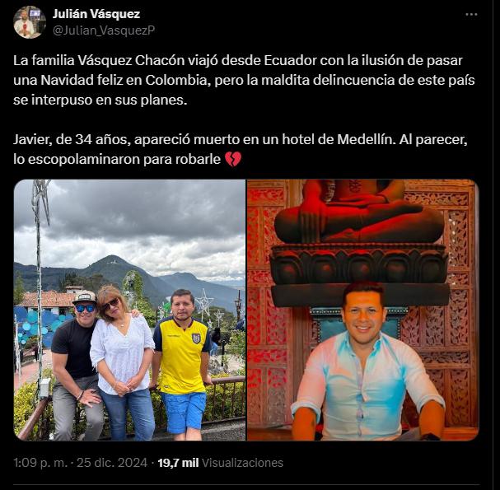500x490 pixels.
Task: Open the Julián Vásquez display name link
Action: [x=96, y=14]
